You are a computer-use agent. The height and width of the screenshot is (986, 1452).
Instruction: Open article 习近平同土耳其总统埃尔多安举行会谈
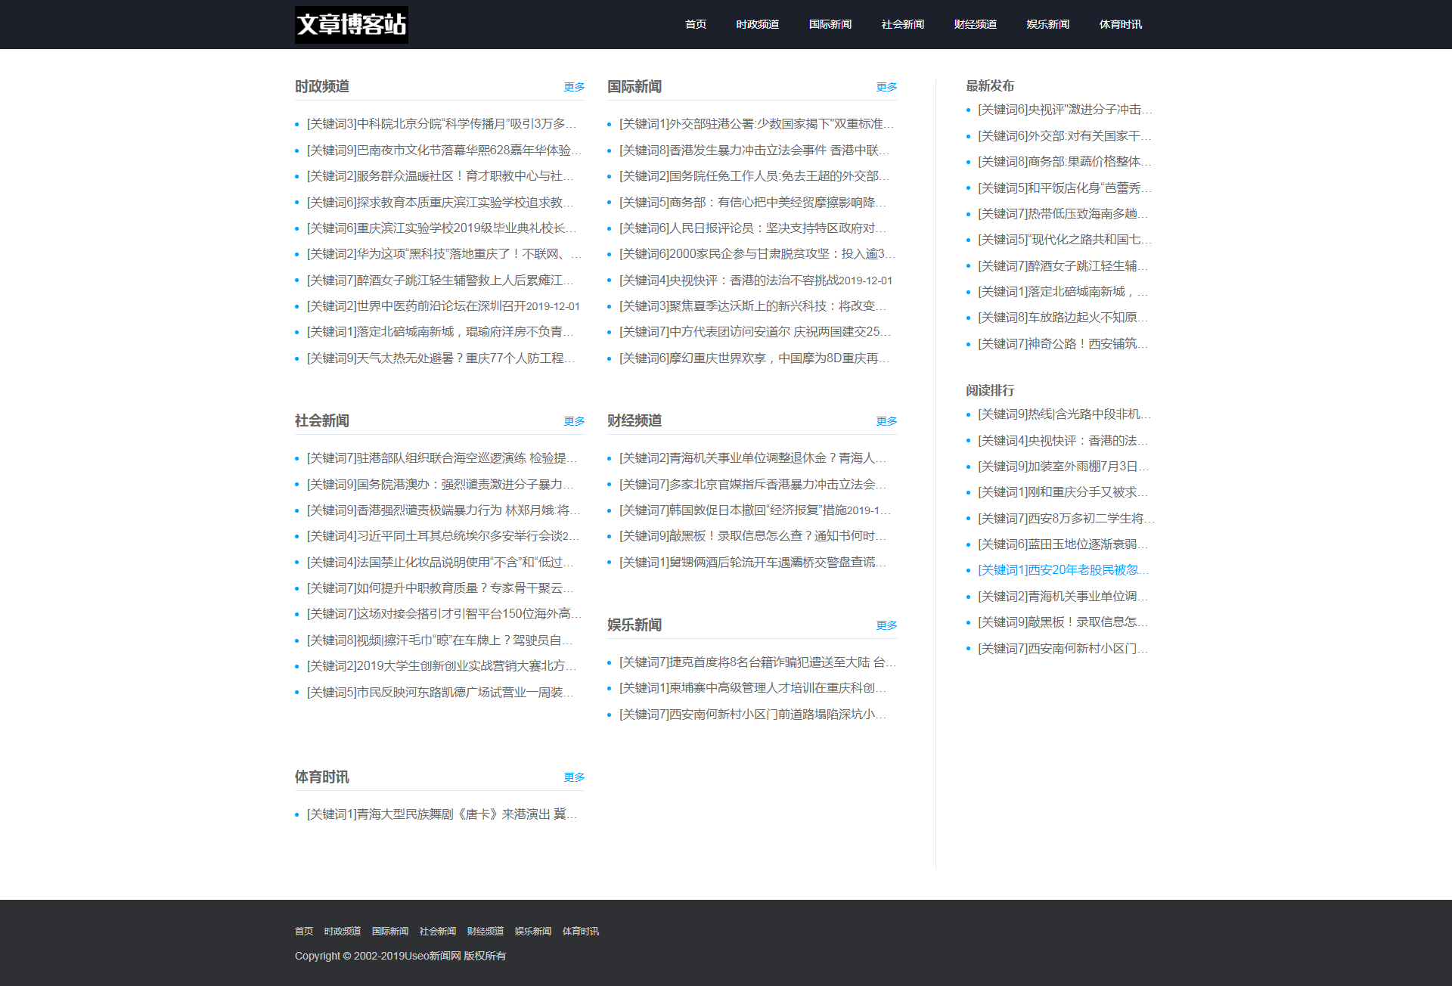443,536
